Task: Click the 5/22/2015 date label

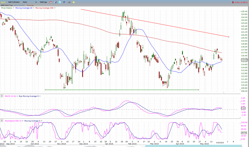Action: pos(220,143)
